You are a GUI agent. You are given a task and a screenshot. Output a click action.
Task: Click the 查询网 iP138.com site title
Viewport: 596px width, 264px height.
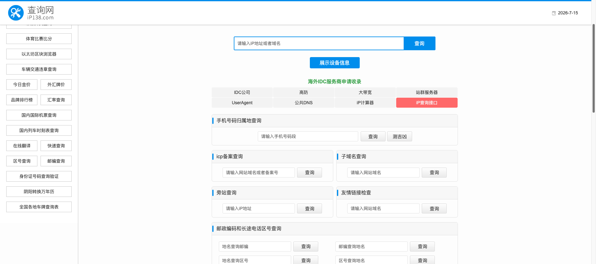tap(41, 13)
